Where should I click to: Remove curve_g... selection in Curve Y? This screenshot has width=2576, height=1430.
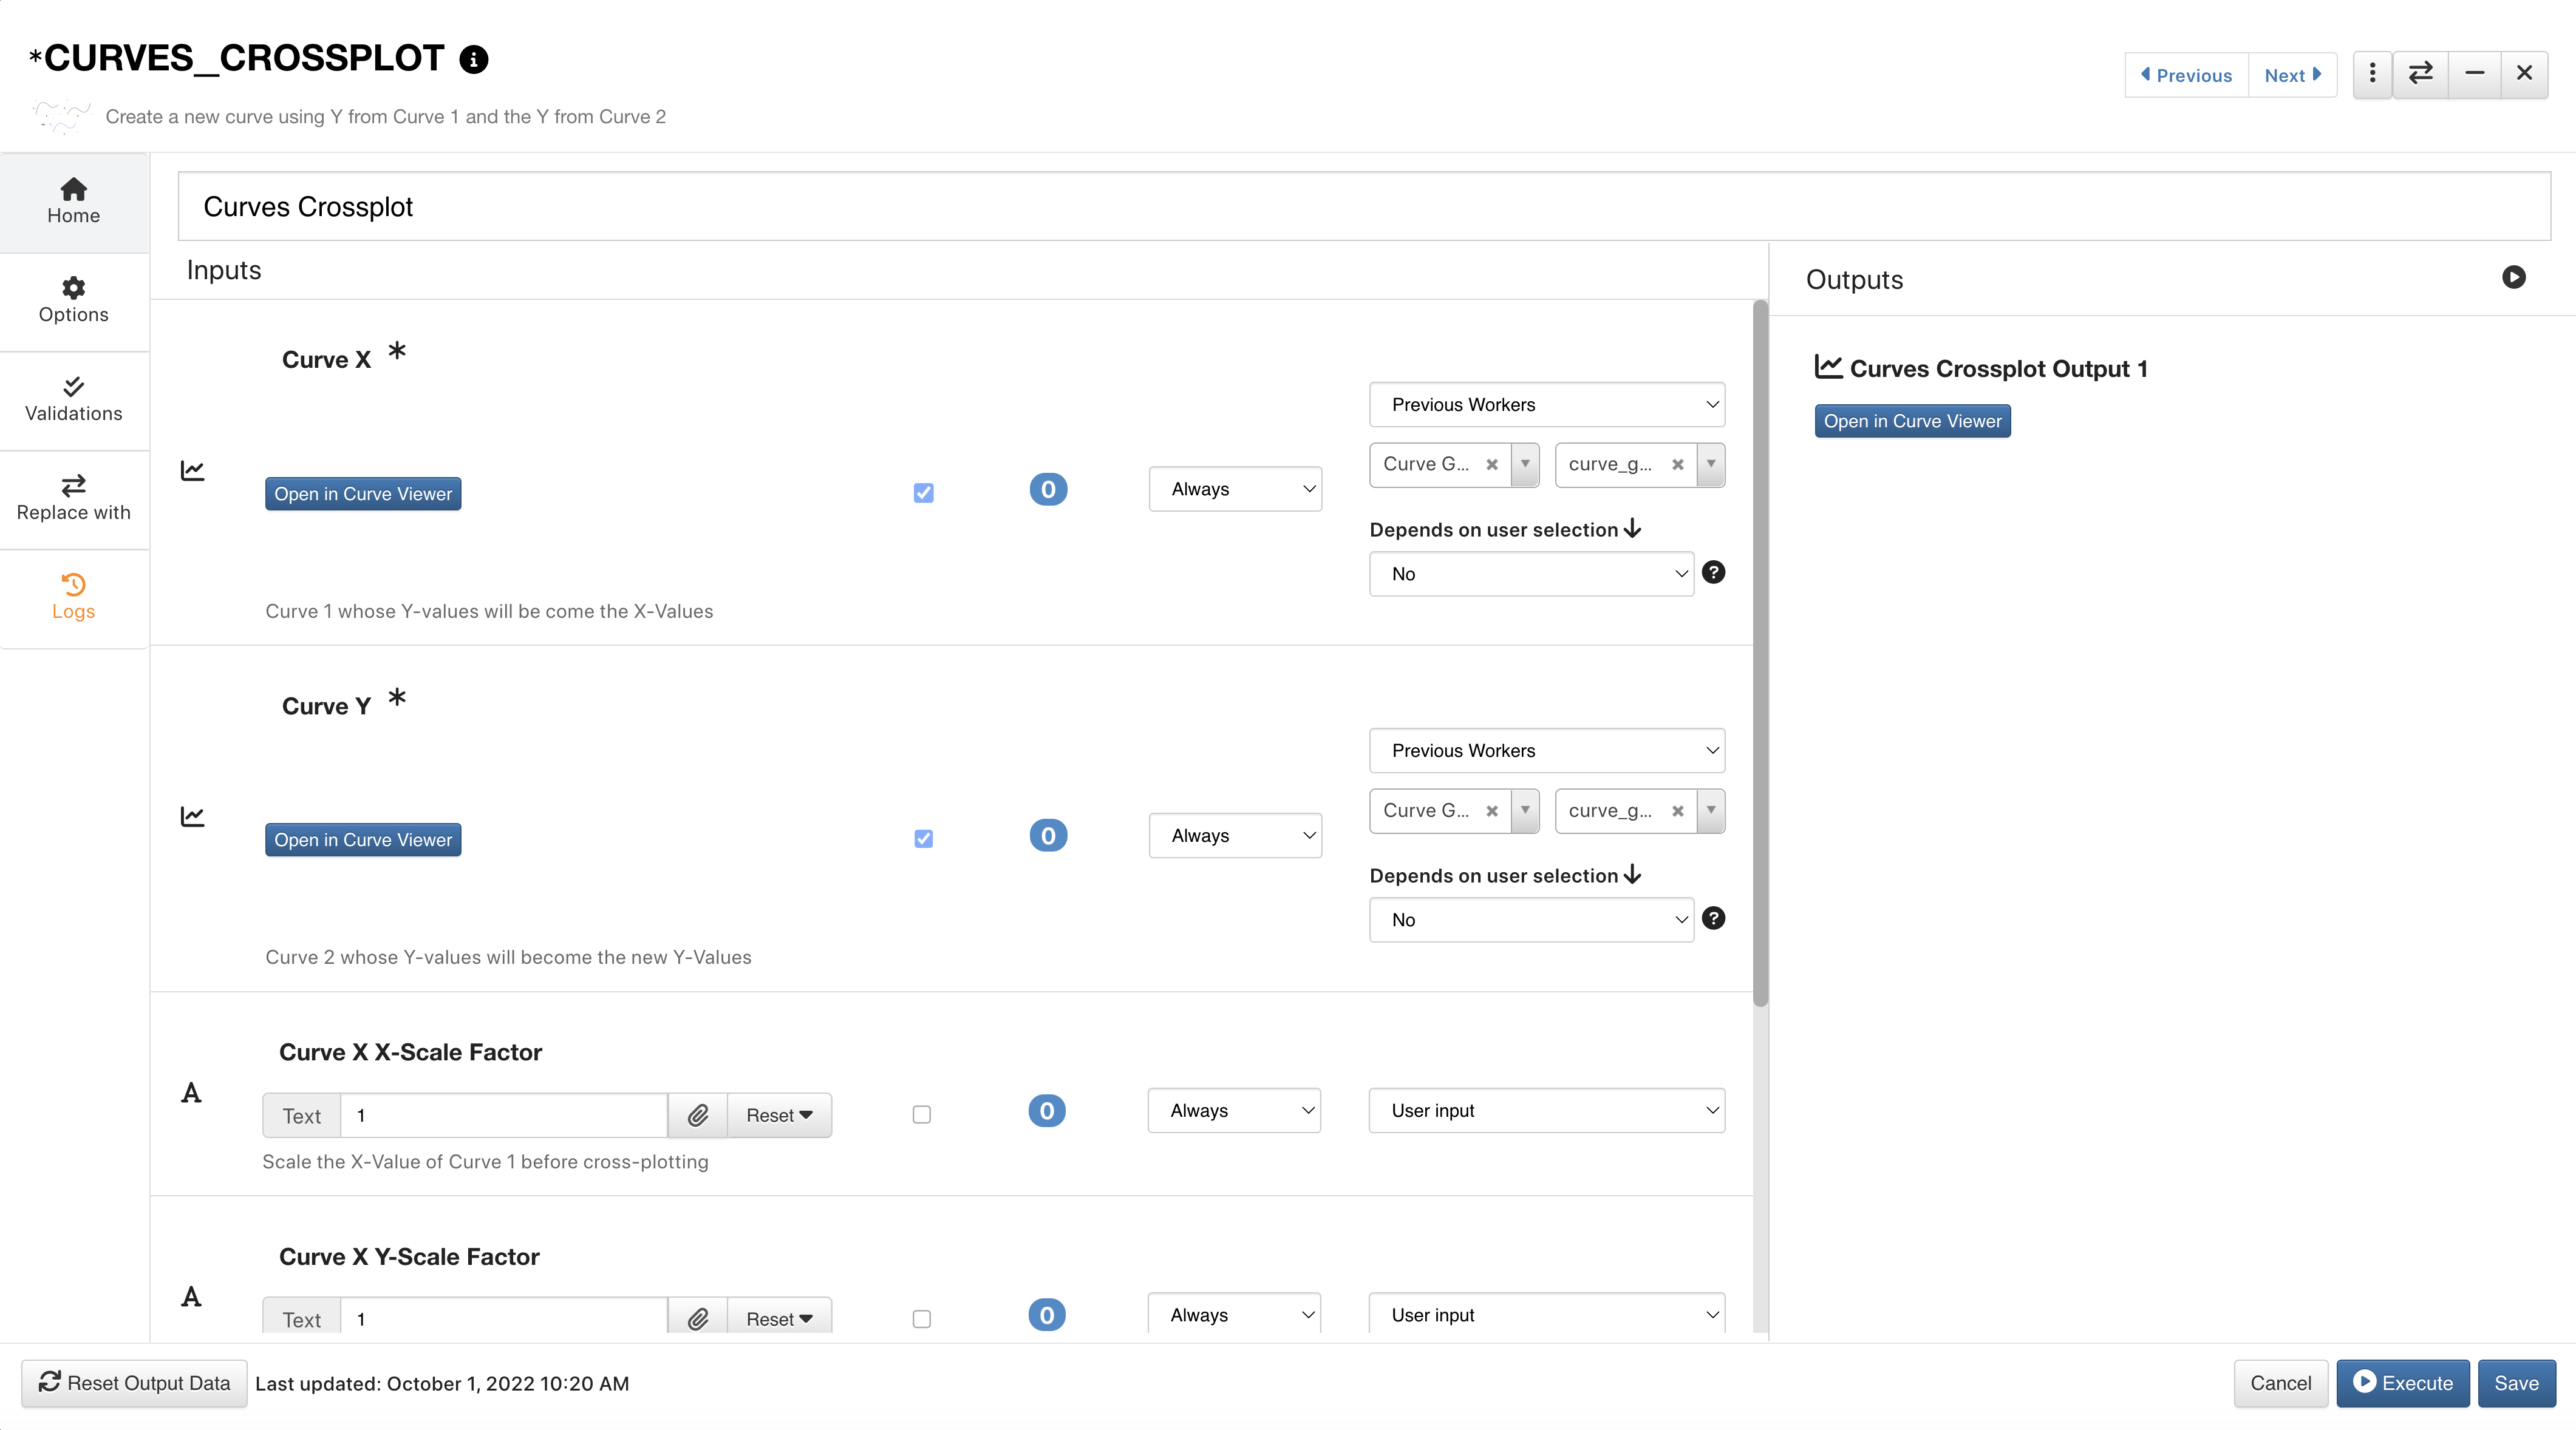[1678, 810]
